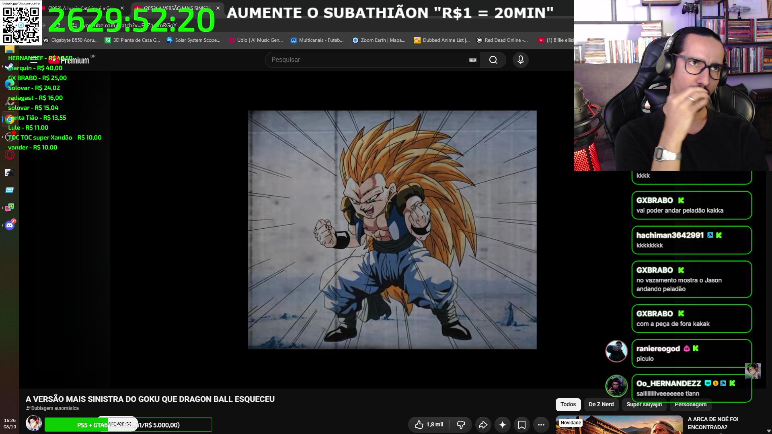
Task: Click the channel avatar below the title
Action: [x=34, y=423]
